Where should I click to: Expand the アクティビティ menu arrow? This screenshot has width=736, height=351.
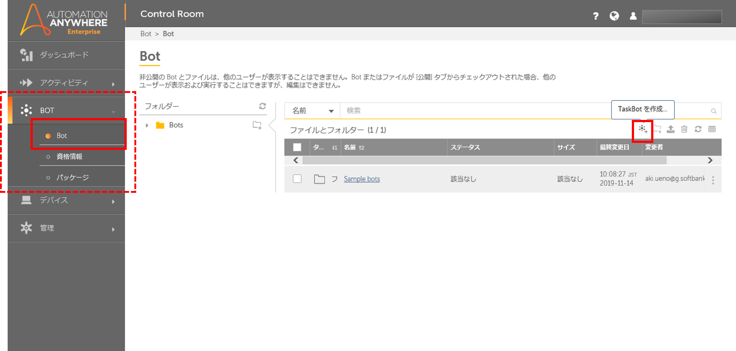coord(113,84)
